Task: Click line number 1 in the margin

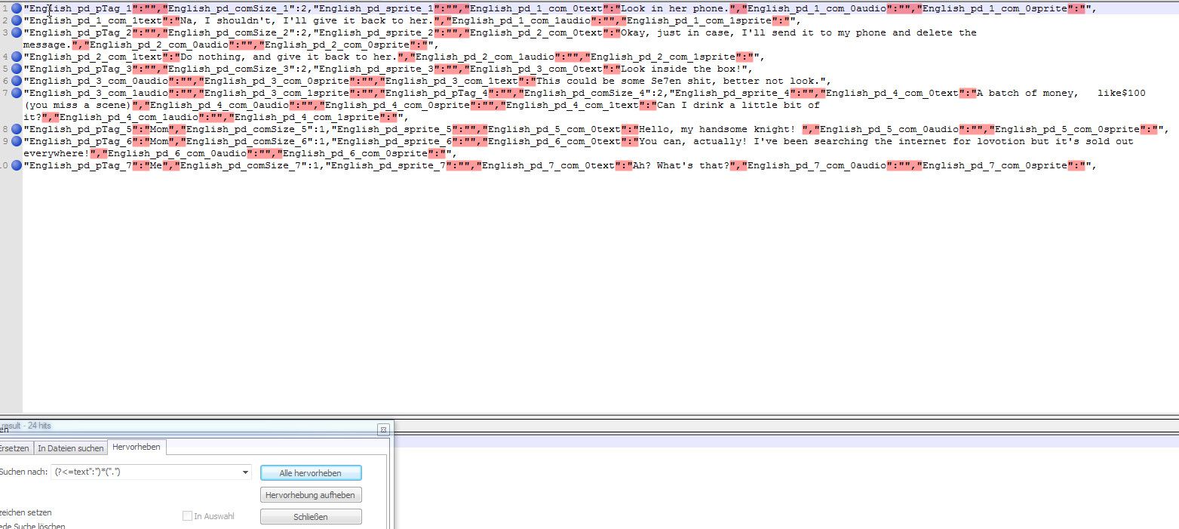Action: [5, 9]
